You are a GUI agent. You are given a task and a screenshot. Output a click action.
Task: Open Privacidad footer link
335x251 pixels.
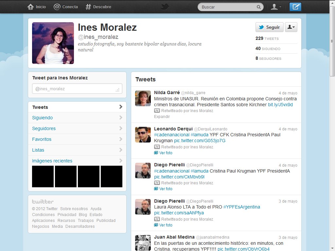tap(67, 214)
